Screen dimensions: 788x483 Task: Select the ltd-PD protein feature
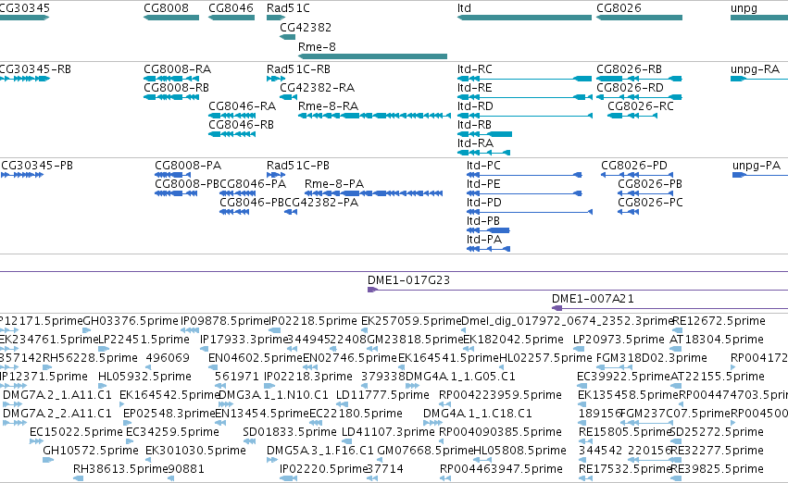530,213
